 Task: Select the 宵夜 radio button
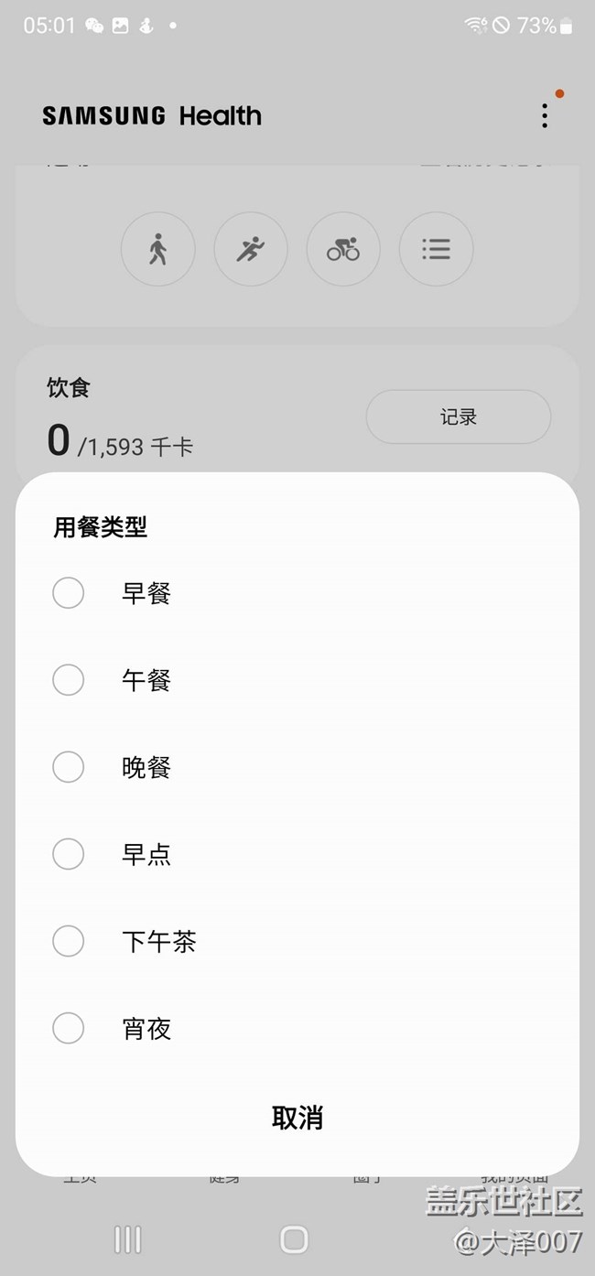[69, 1028]
